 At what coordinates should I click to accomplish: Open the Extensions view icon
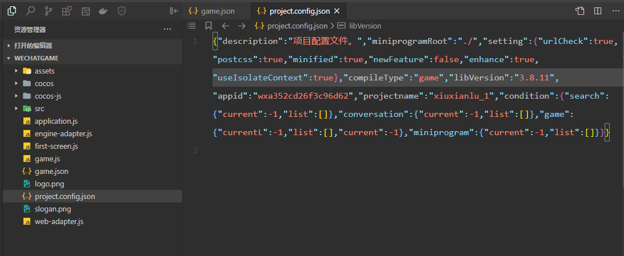[x=67, y=11]
